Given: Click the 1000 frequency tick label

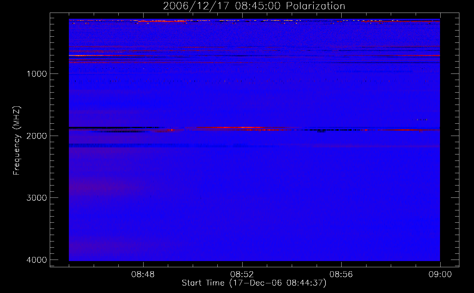Looking at the screenshot, I should tap(37, 74).
